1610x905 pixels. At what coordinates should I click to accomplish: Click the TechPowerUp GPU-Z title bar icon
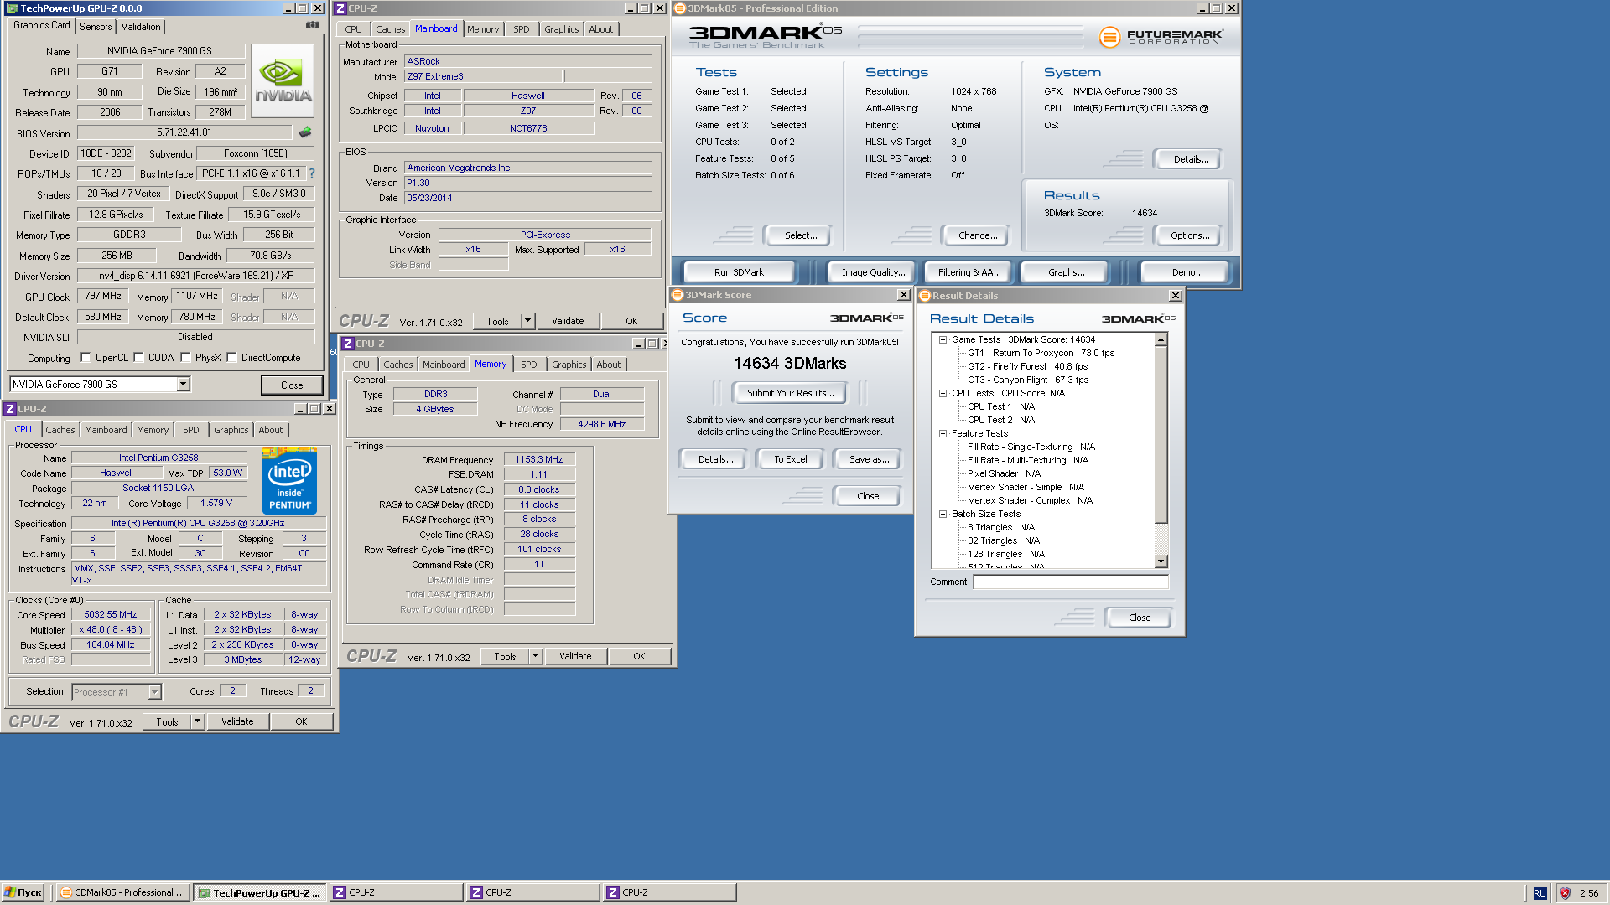pos(12,8)
